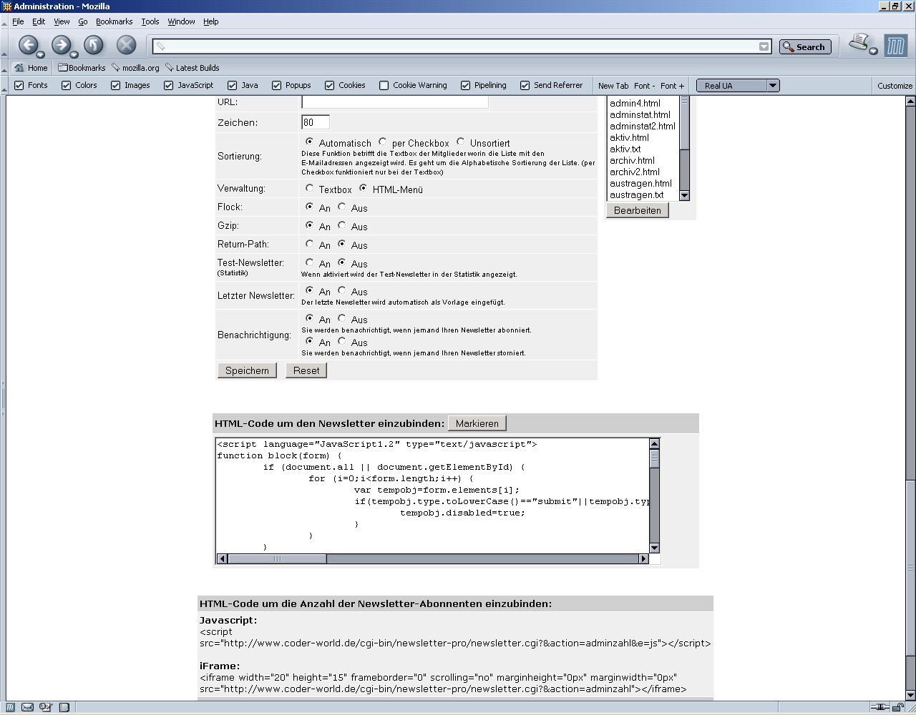The width and height of the screenshot is (916, 715).
Task: Open the mozilla.org bookmark
Action: 135,68
